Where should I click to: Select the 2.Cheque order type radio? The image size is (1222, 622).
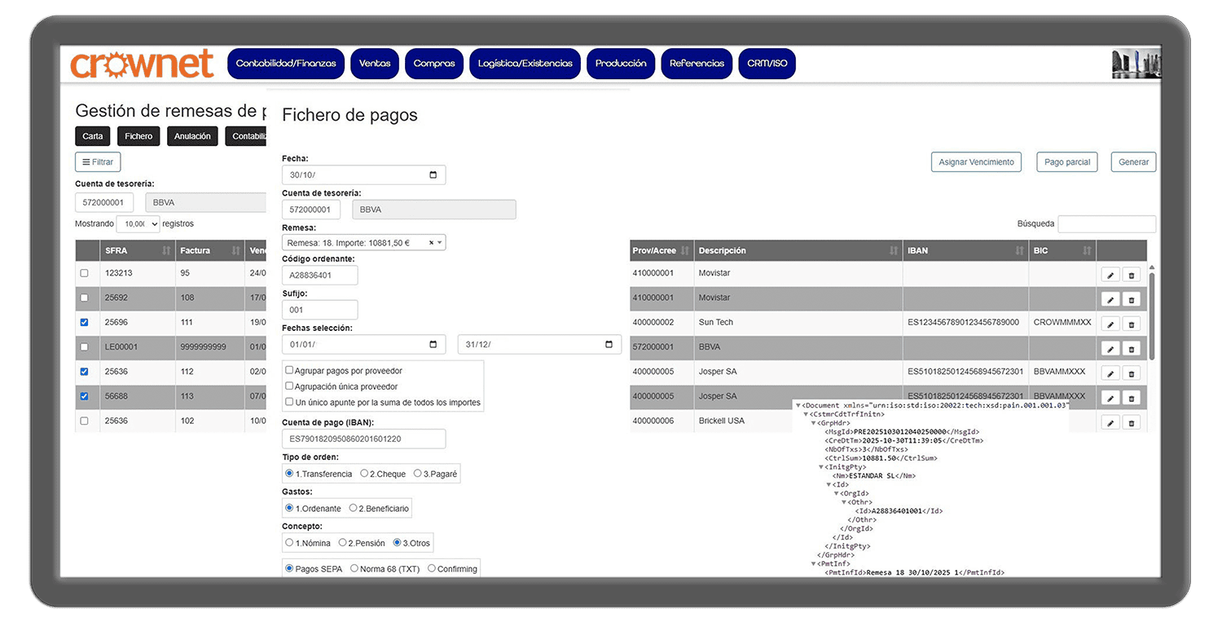364,474
